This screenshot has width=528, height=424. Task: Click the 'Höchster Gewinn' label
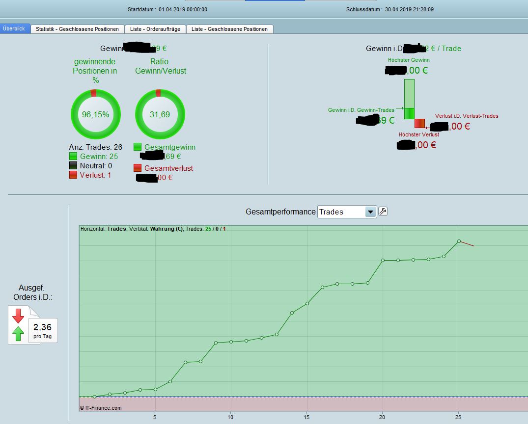(x=409, y=60)
